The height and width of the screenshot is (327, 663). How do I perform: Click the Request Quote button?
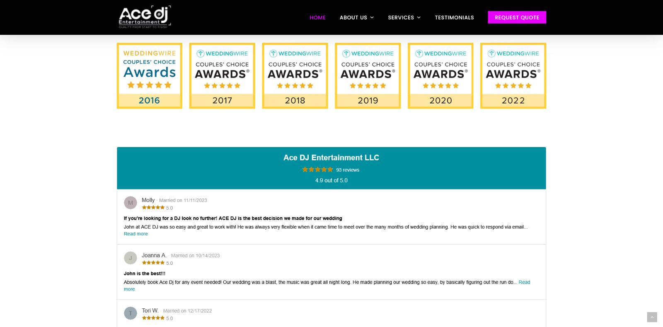pyautogui.click(x=517, y=17)
